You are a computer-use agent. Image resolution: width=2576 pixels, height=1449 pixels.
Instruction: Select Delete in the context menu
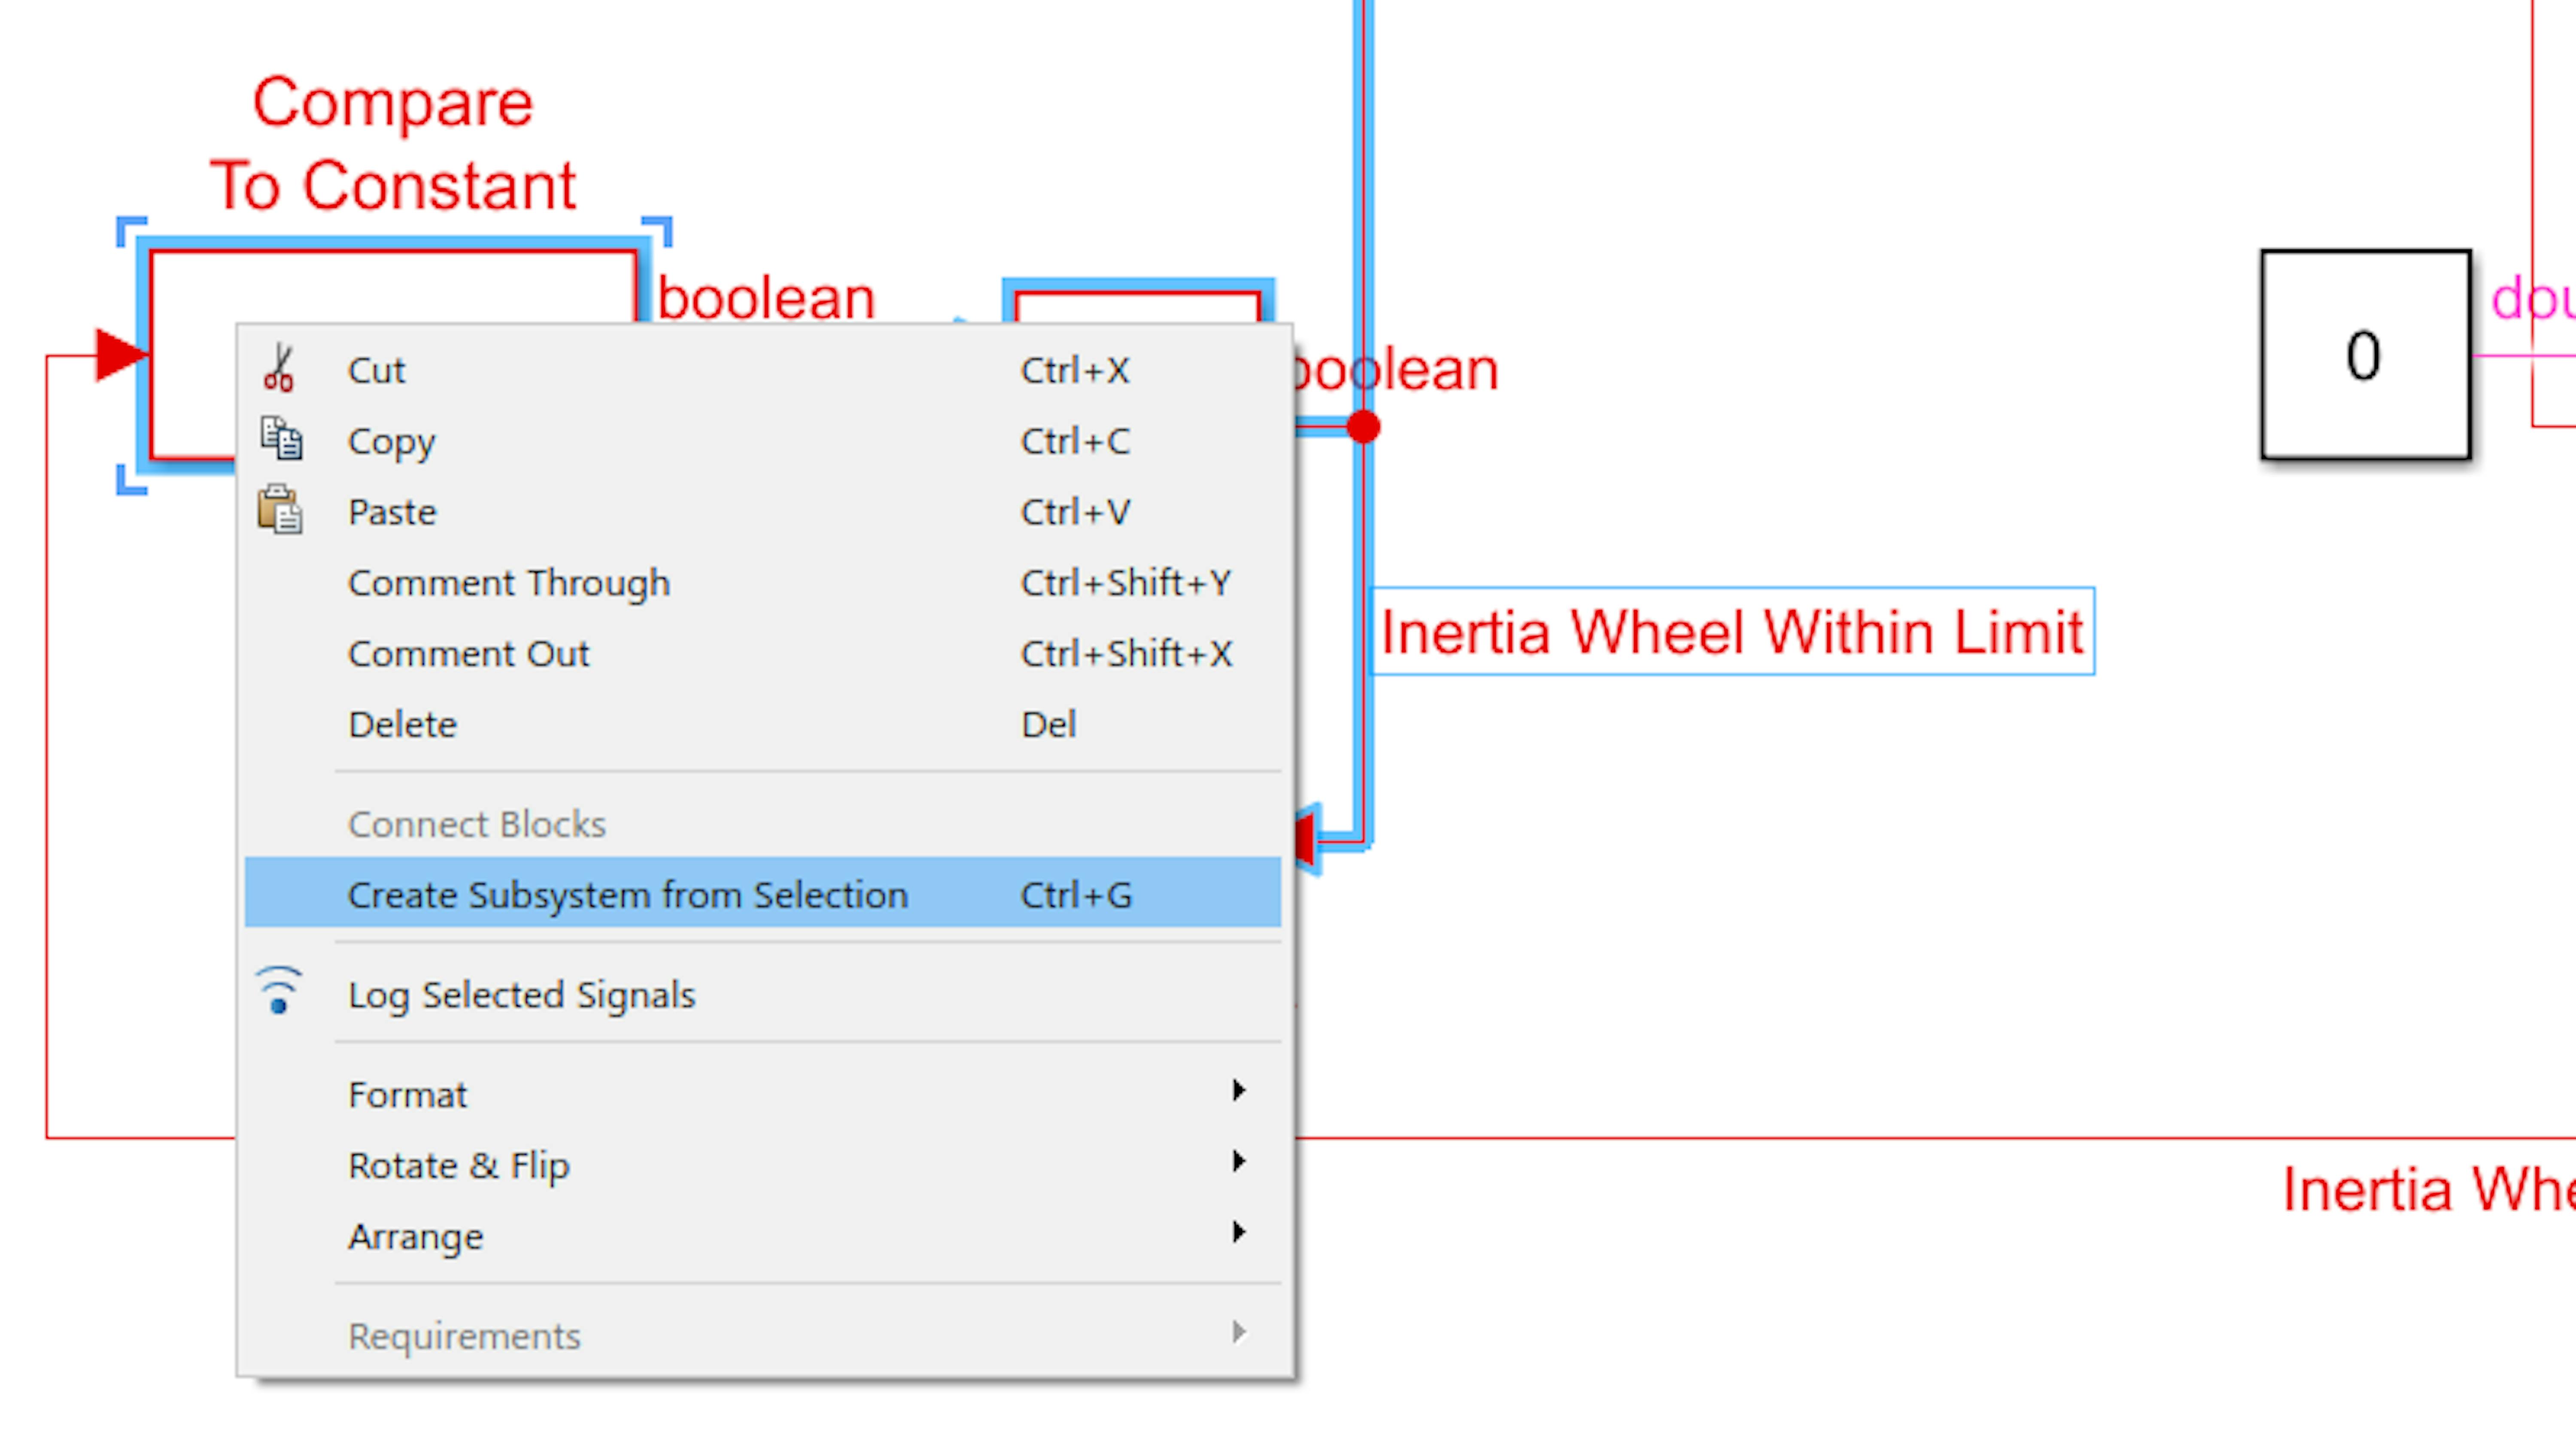click(763, 725)
